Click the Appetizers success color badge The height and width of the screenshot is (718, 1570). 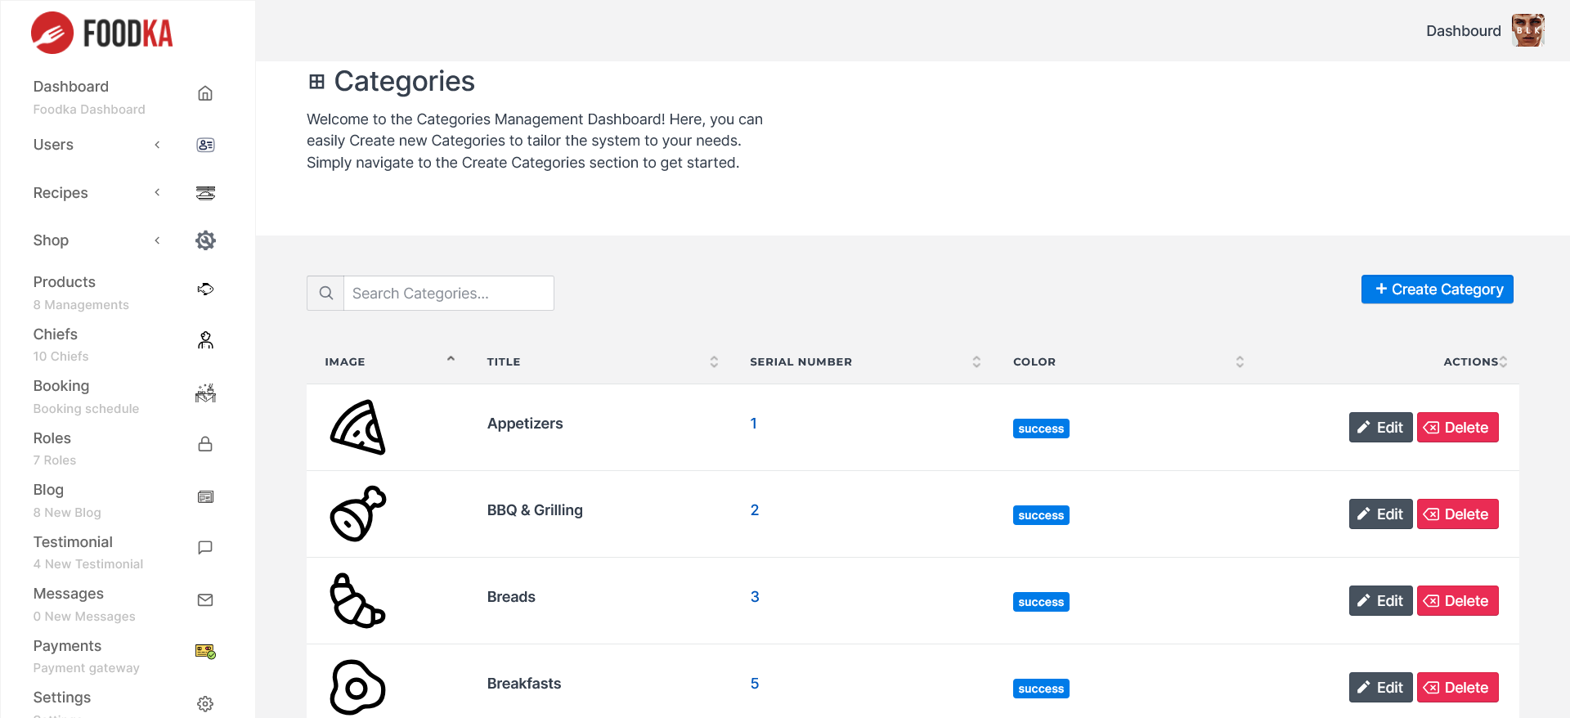click(x=1041, y=429)
